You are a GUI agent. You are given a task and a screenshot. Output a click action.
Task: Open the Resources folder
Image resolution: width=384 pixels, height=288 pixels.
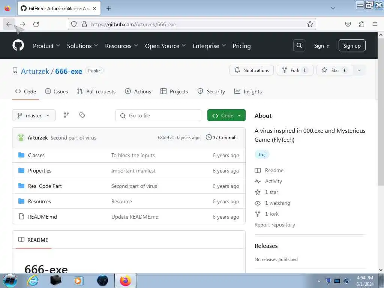pyautogui.click(x=39, y=201)
